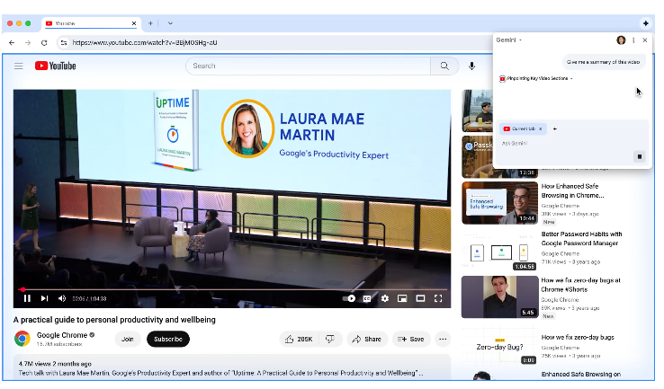Open the Google Chrome channel name link
The image size is (664, 389).
point(62,335)
